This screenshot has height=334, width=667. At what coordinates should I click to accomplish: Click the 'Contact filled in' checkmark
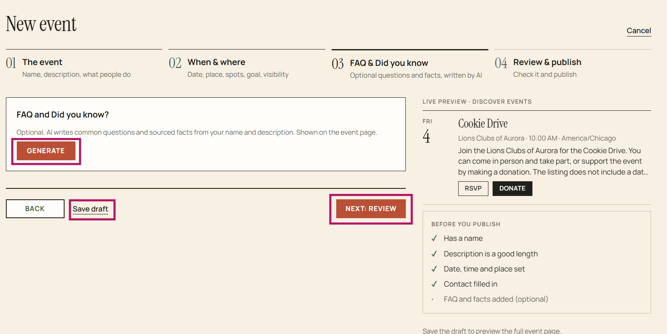pyautogui.click(x=434, y=284)
